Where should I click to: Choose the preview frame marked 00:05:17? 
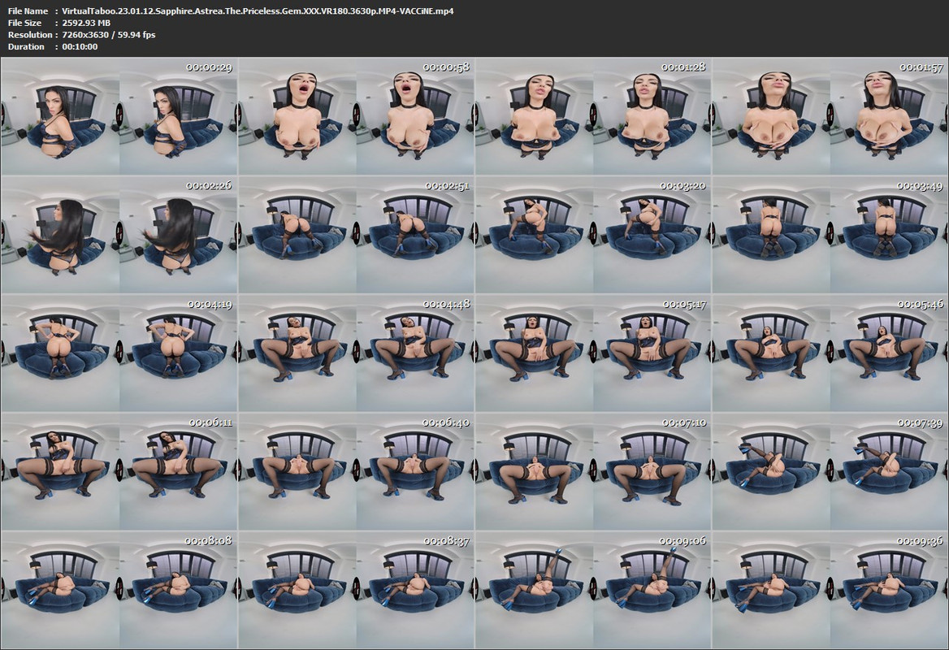[594, 353]
